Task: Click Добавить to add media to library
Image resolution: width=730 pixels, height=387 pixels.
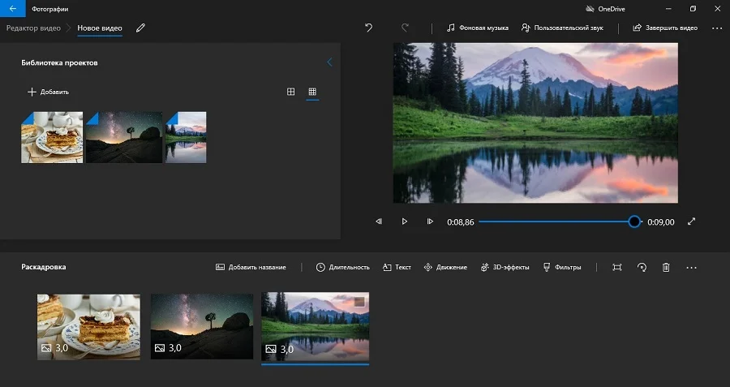Action: click(x=48, y=92)
